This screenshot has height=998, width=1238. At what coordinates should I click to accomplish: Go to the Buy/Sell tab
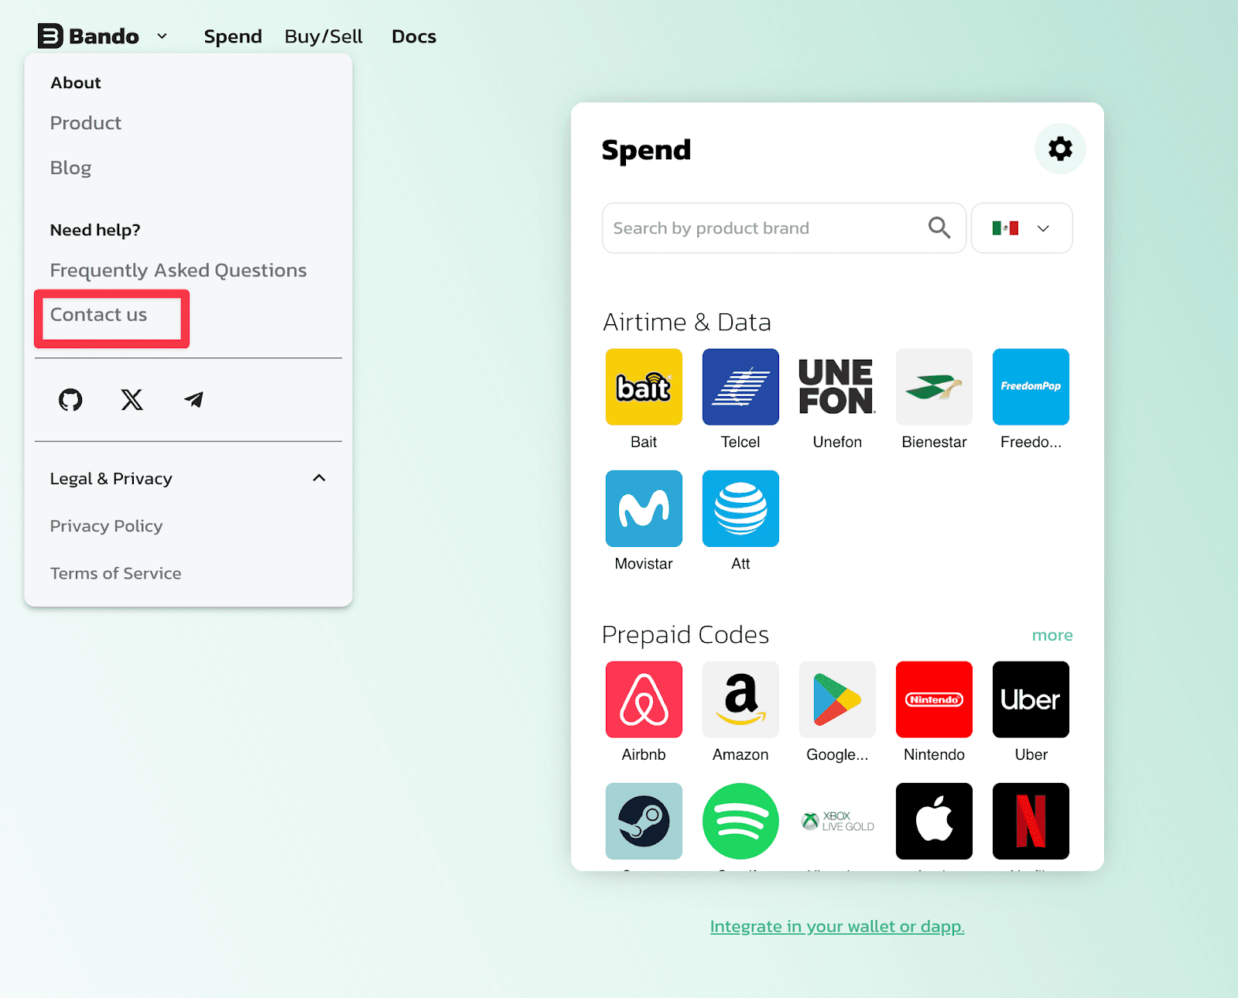(x=323, y=36)
